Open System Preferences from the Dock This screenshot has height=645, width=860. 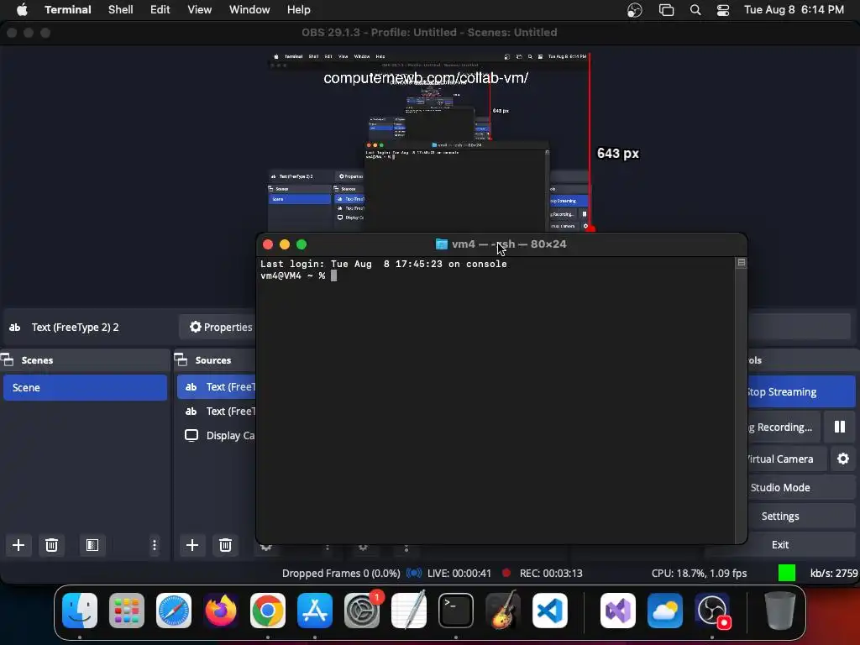coord(362,611)
